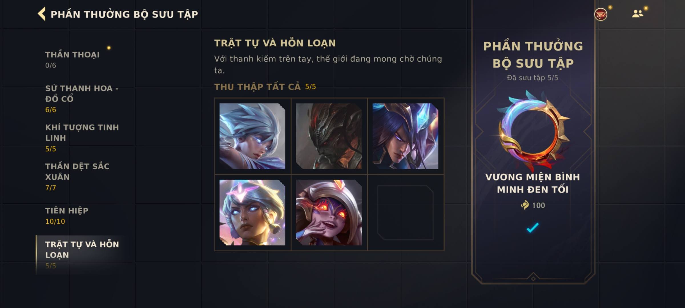Open the Sứ Thanh Hoa - Đồ Cổ collection
This screenshot has width=685, height=308.
[82, 99]
